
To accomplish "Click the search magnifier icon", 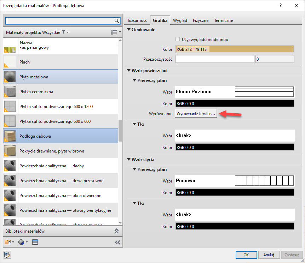I will (x=116, y=21).
